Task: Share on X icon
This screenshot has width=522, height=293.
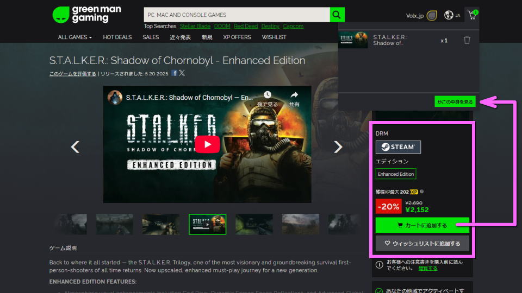Action: click(x=182, y=73)
